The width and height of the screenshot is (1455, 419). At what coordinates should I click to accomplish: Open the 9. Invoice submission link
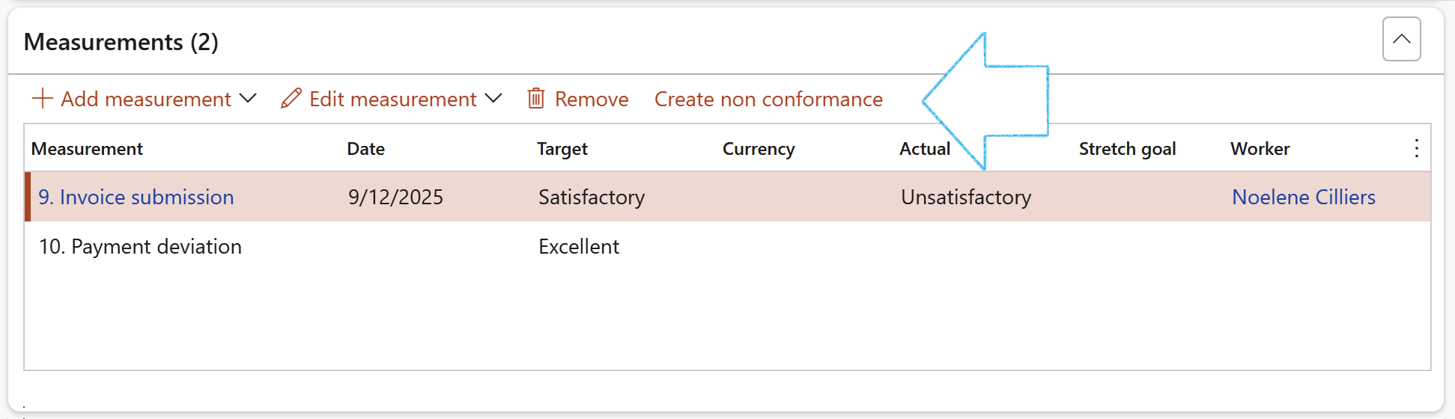pyautogui.click(x=136, y=197)
